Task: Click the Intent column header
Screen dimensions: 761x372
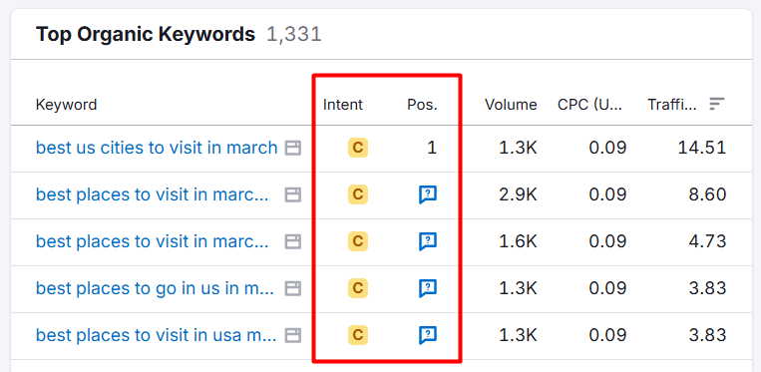Action: coord(343,105)
